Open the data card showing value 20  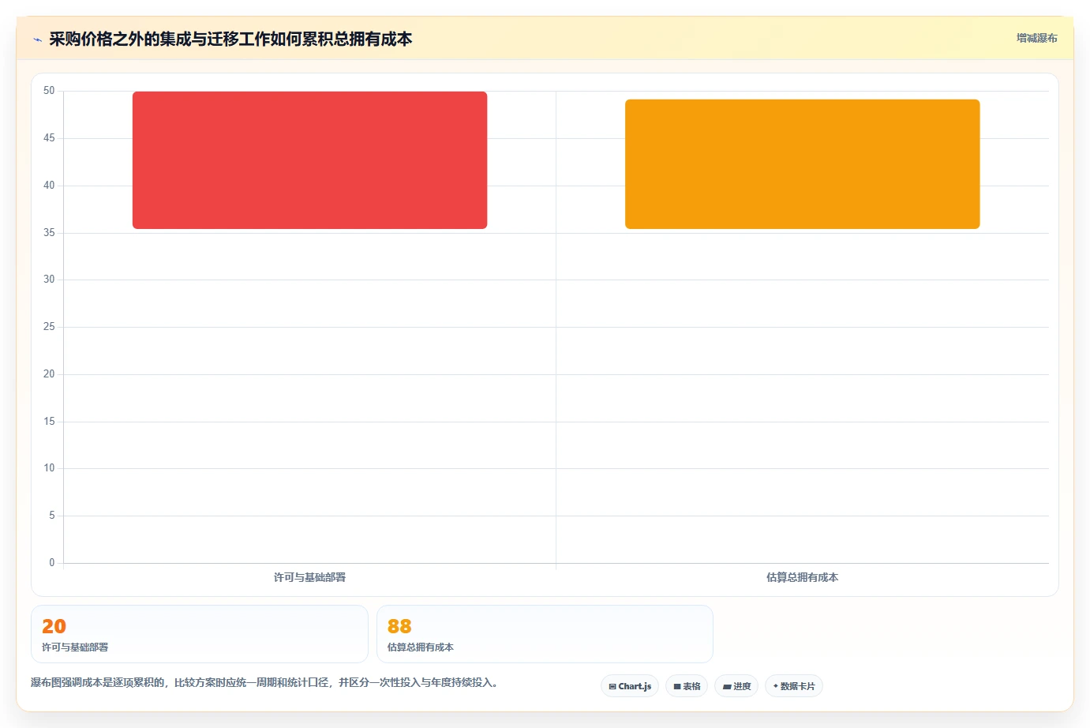(200, 634)
